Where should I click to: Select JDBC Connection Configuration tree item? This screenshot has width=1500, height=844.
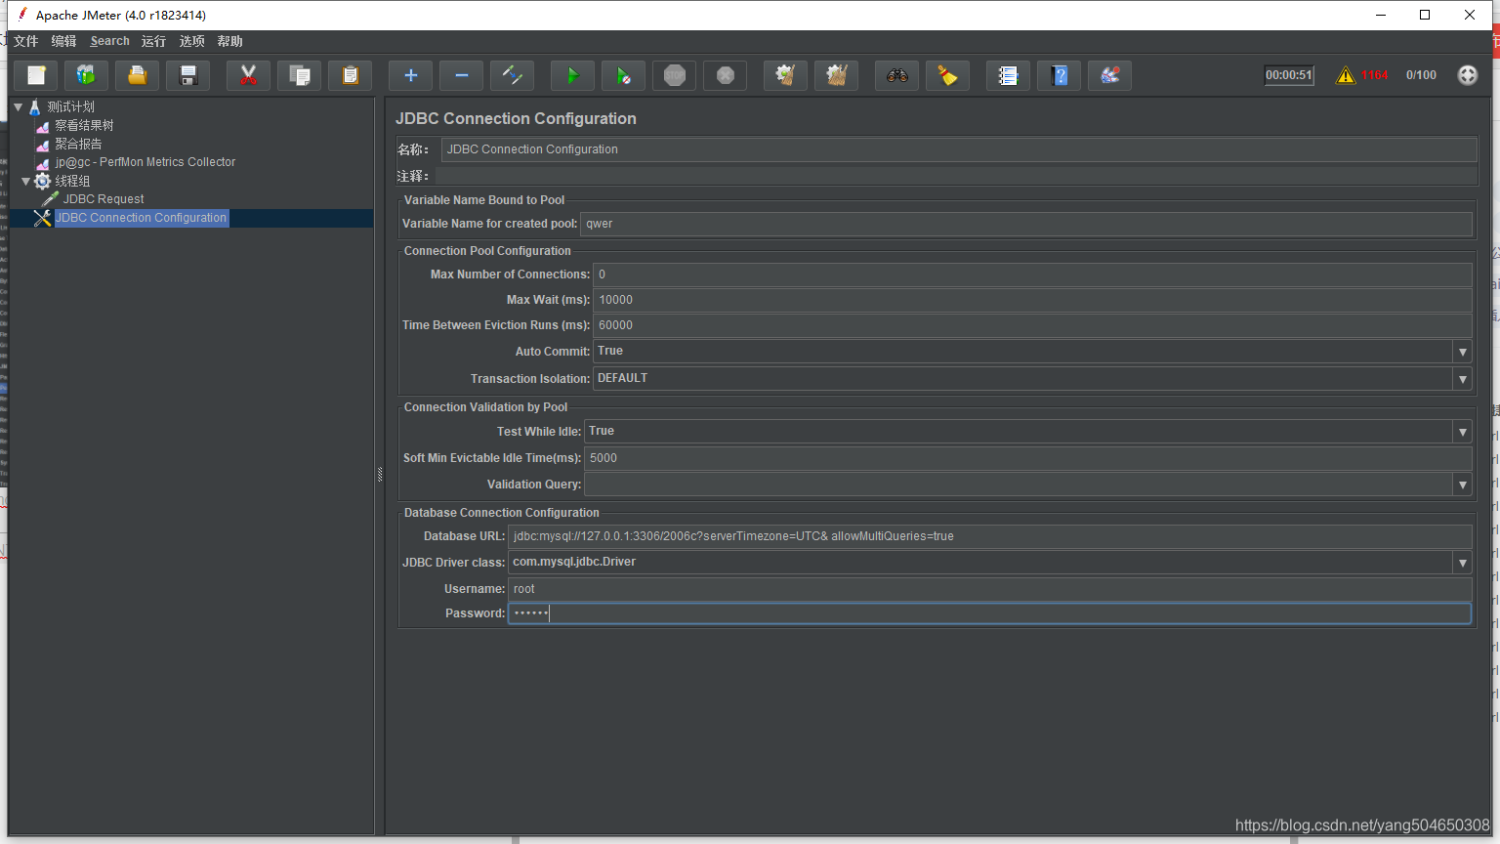point(141,218)
